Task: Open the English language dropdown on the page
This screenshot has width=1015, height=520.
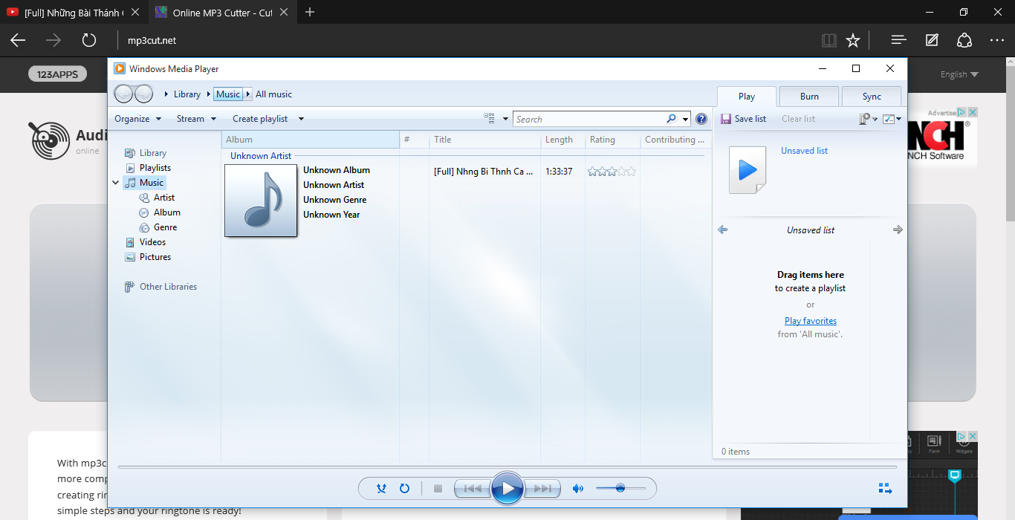Action: pos(959,74)
